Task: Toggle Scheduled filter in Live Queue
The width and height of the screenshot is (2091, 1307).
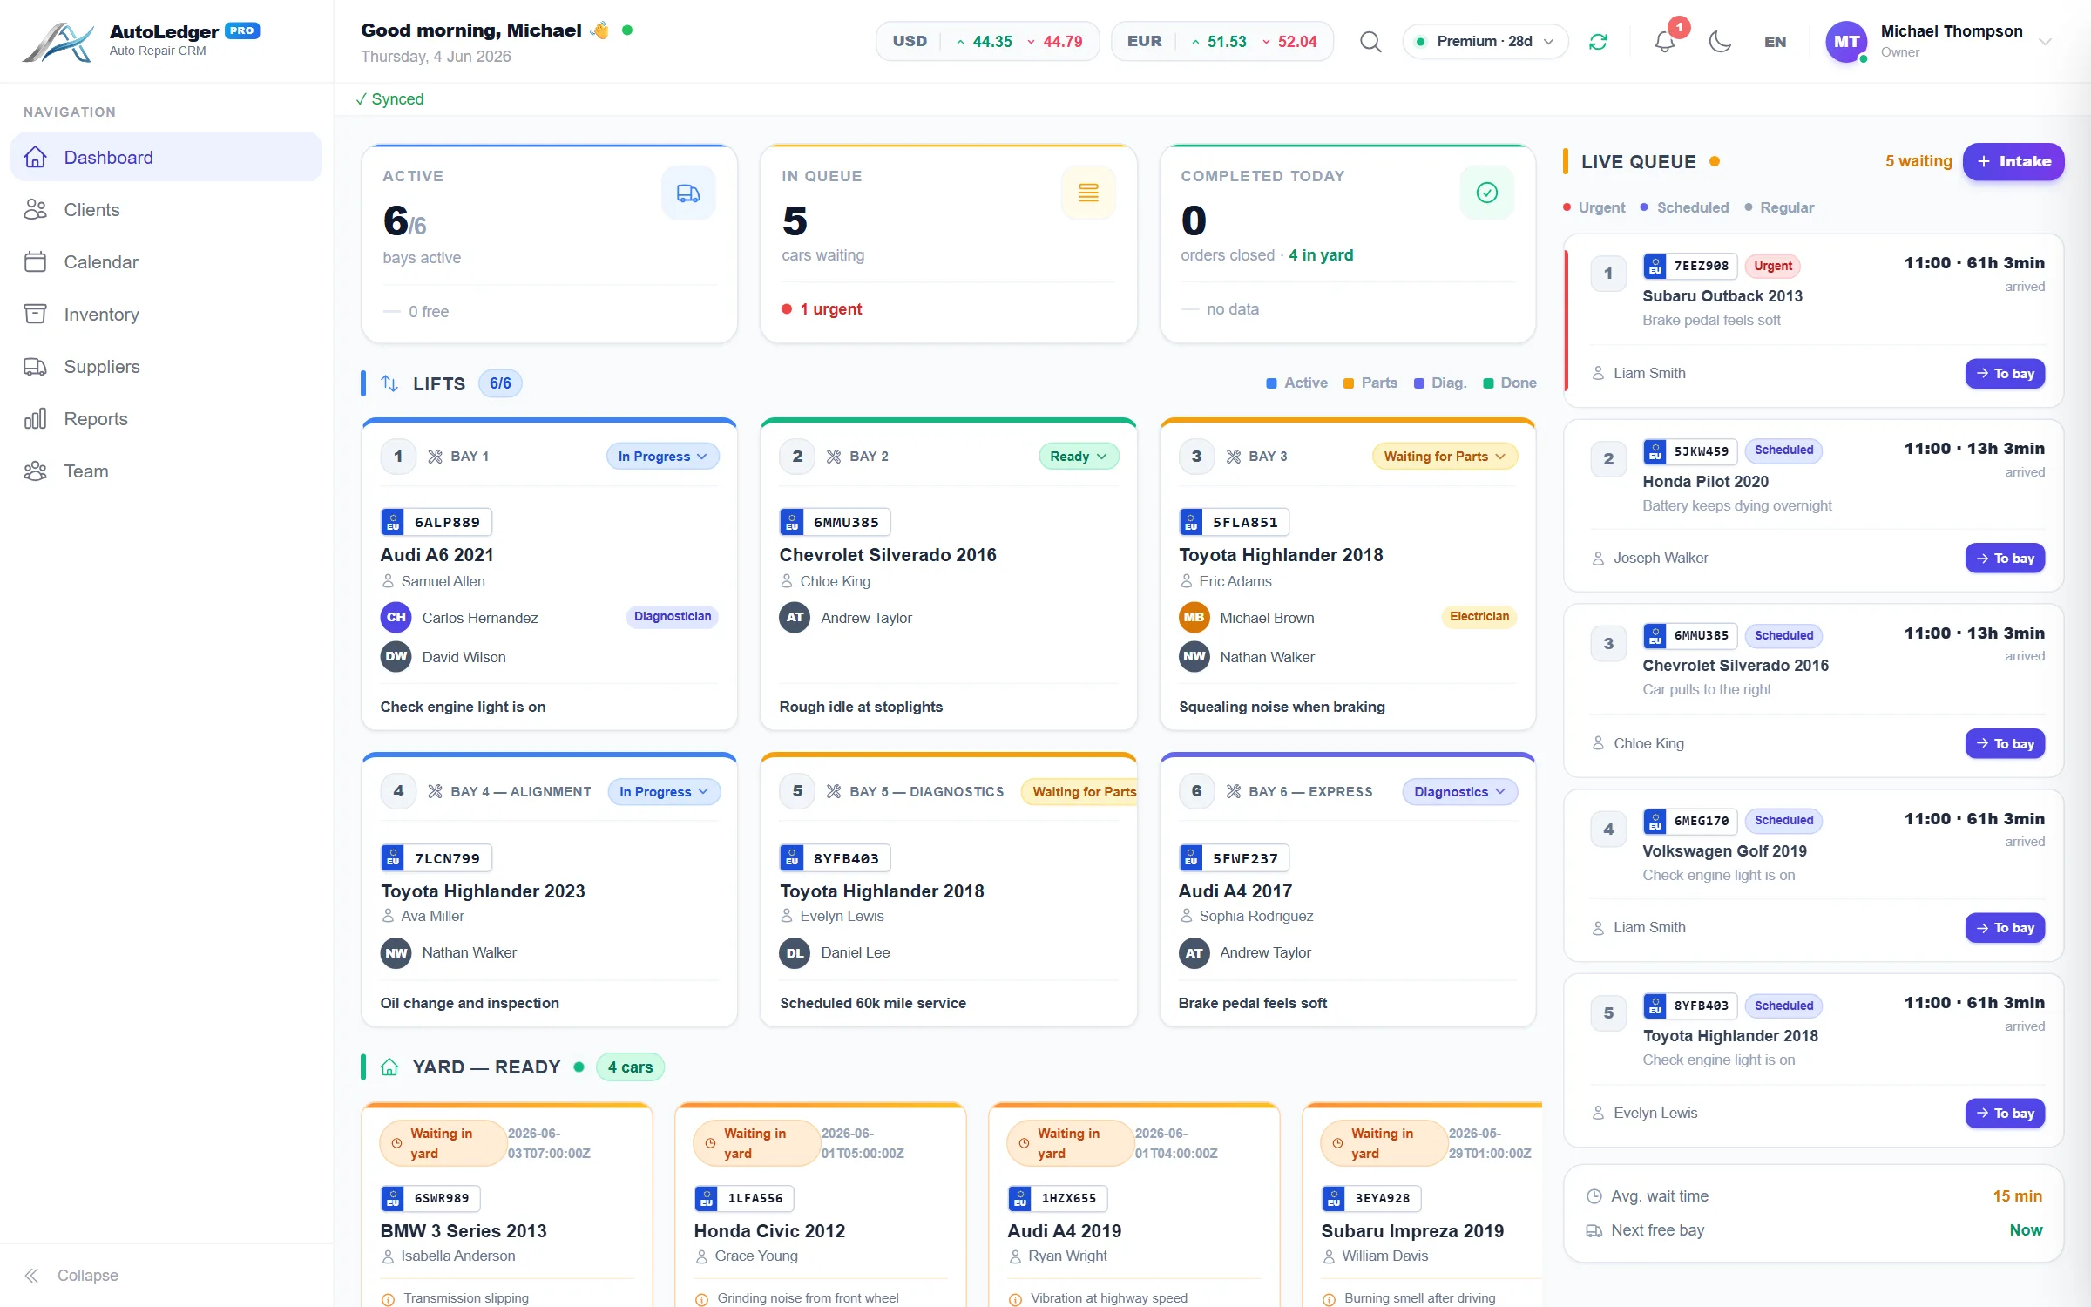Action: (x=1684, y=208)
